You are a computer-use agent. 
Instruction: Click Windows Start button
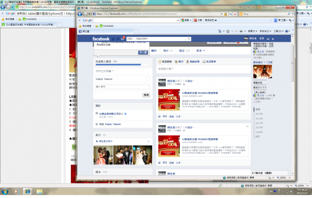click(5, 192)
